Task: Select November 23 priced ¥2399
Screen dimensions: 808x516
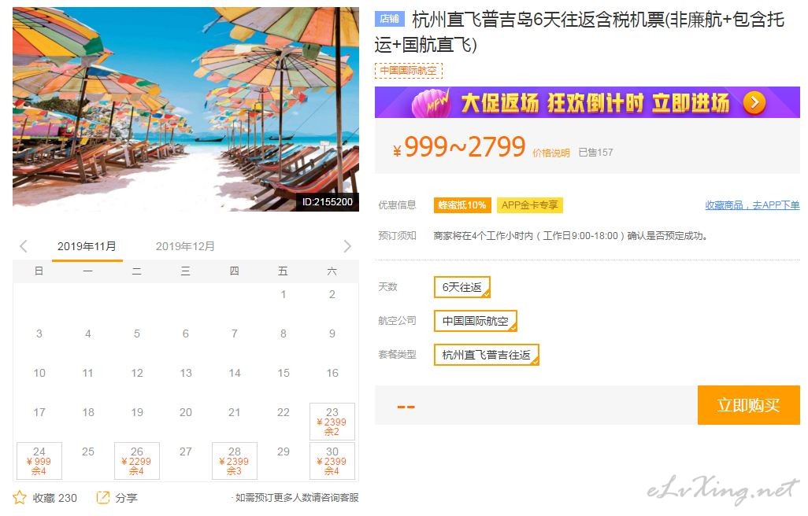Action: tap(332, 422)
